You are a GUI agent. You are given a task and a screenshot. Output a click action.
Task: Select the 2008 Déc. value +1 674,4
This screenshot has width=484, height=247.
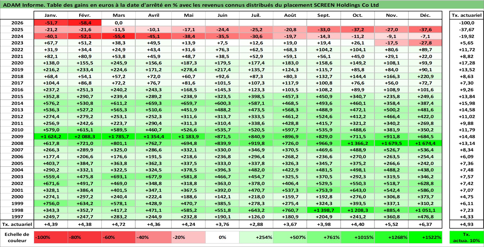(425, 144)
